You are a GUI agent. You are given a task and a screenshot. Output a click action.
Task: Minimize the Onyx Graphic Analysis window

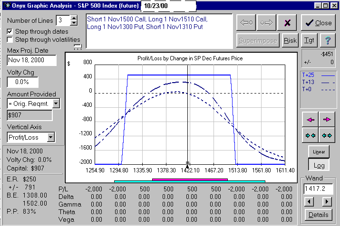318,5
